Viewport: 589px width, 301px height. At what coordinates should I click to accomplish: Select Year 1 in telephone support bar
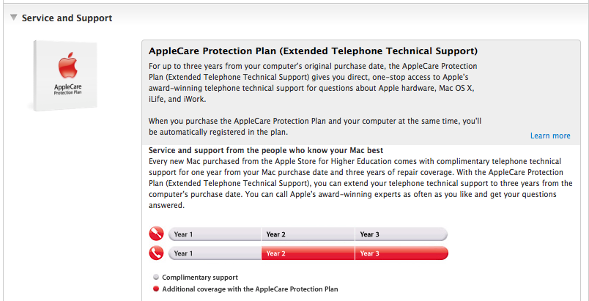(x=215, y=253)
